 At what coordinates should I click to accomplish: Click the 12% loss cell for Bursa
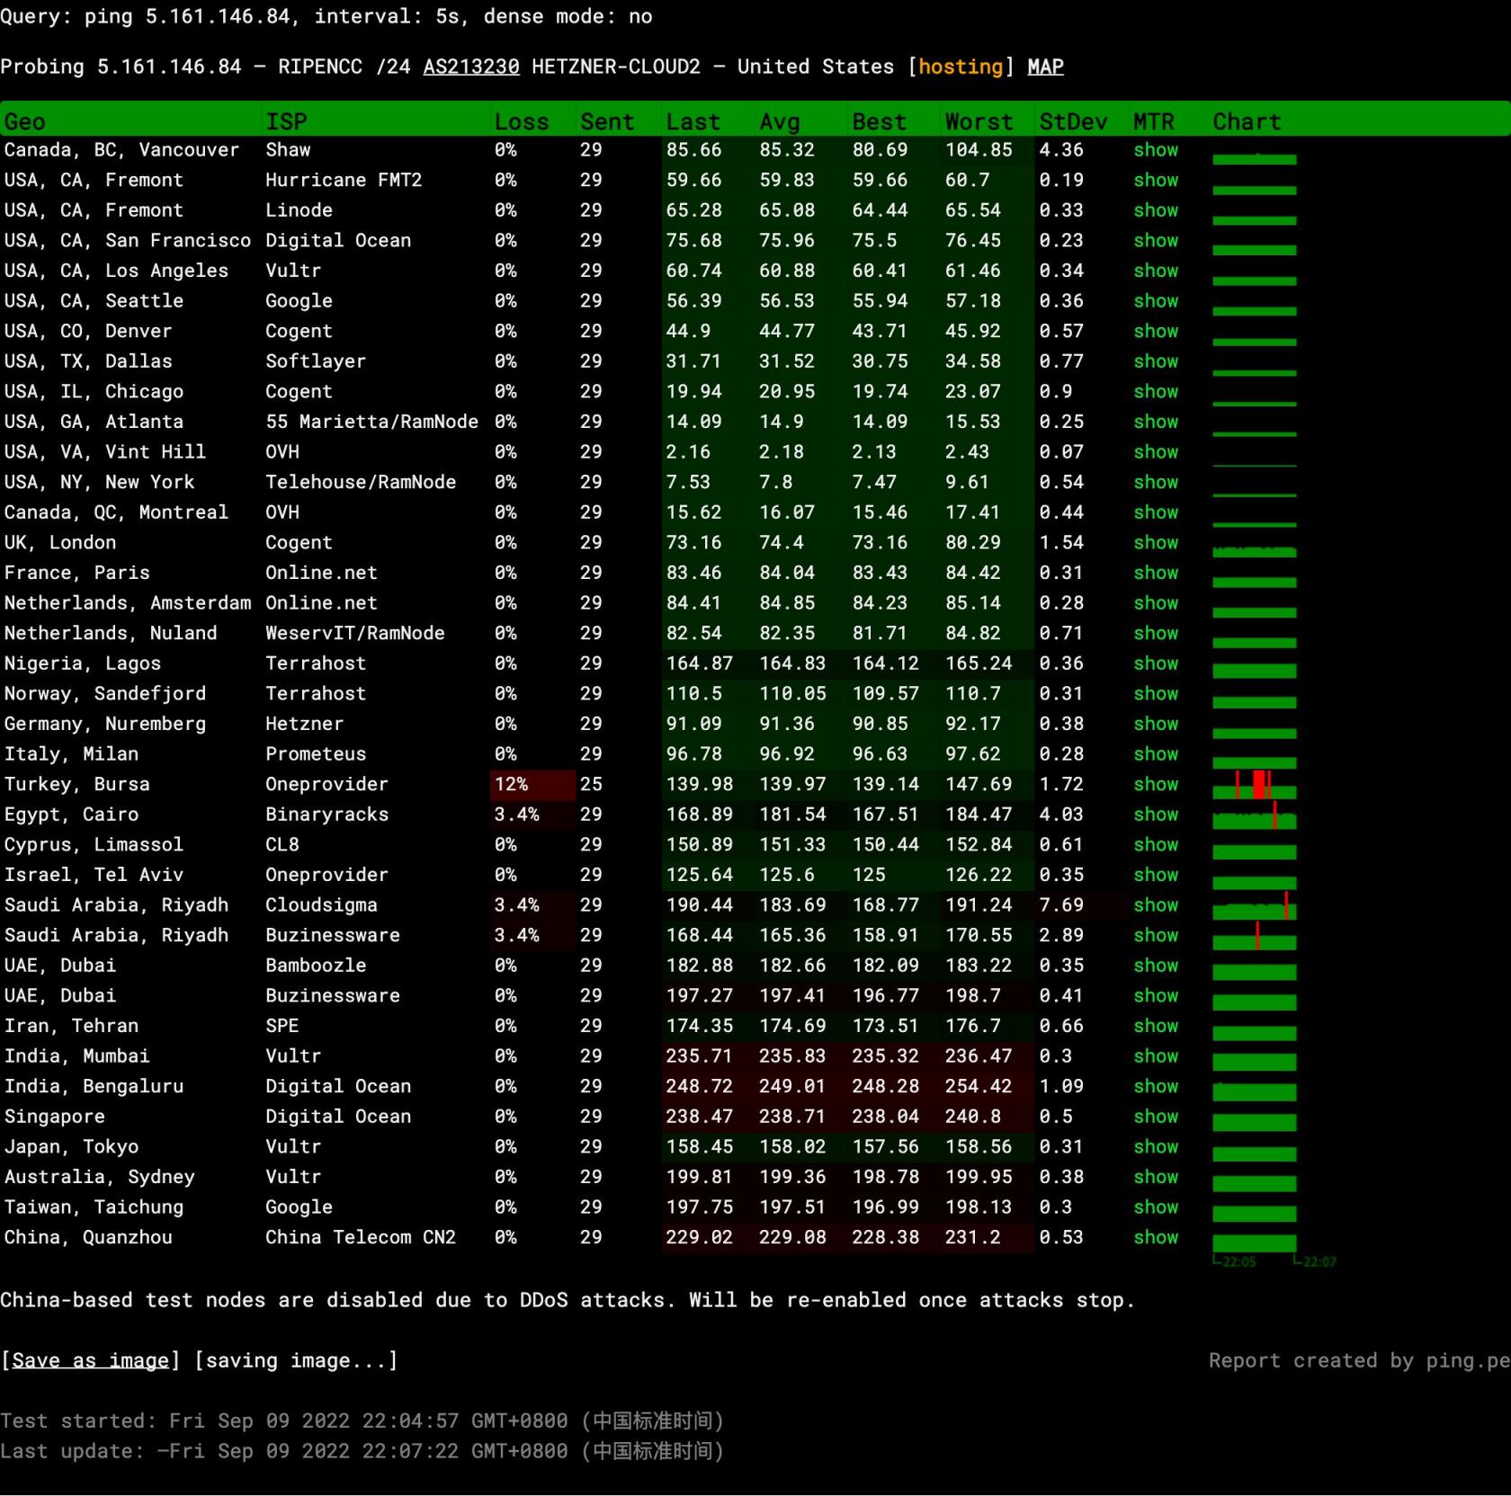(x=512, y=784)
